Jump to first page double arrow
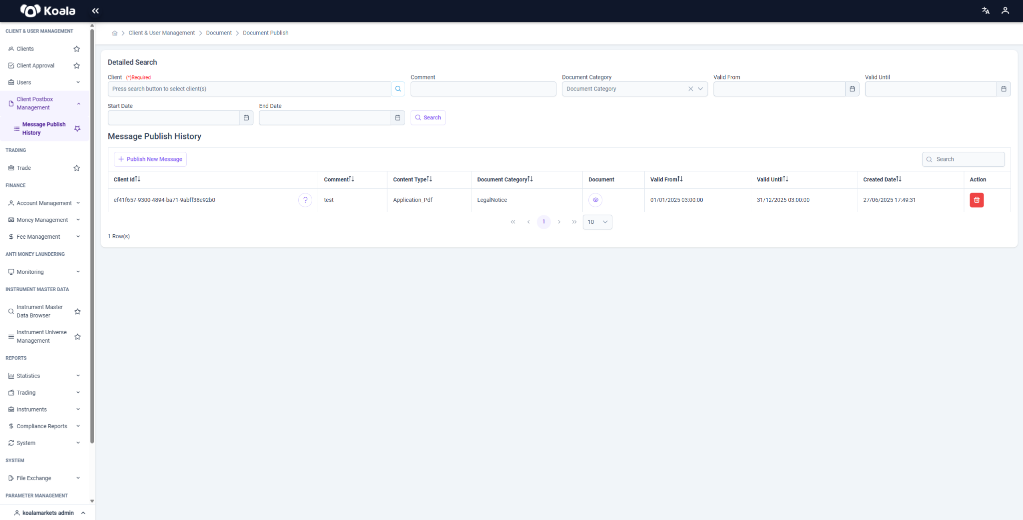Viewport: 1023px width, 520px height. click(513, 222)
